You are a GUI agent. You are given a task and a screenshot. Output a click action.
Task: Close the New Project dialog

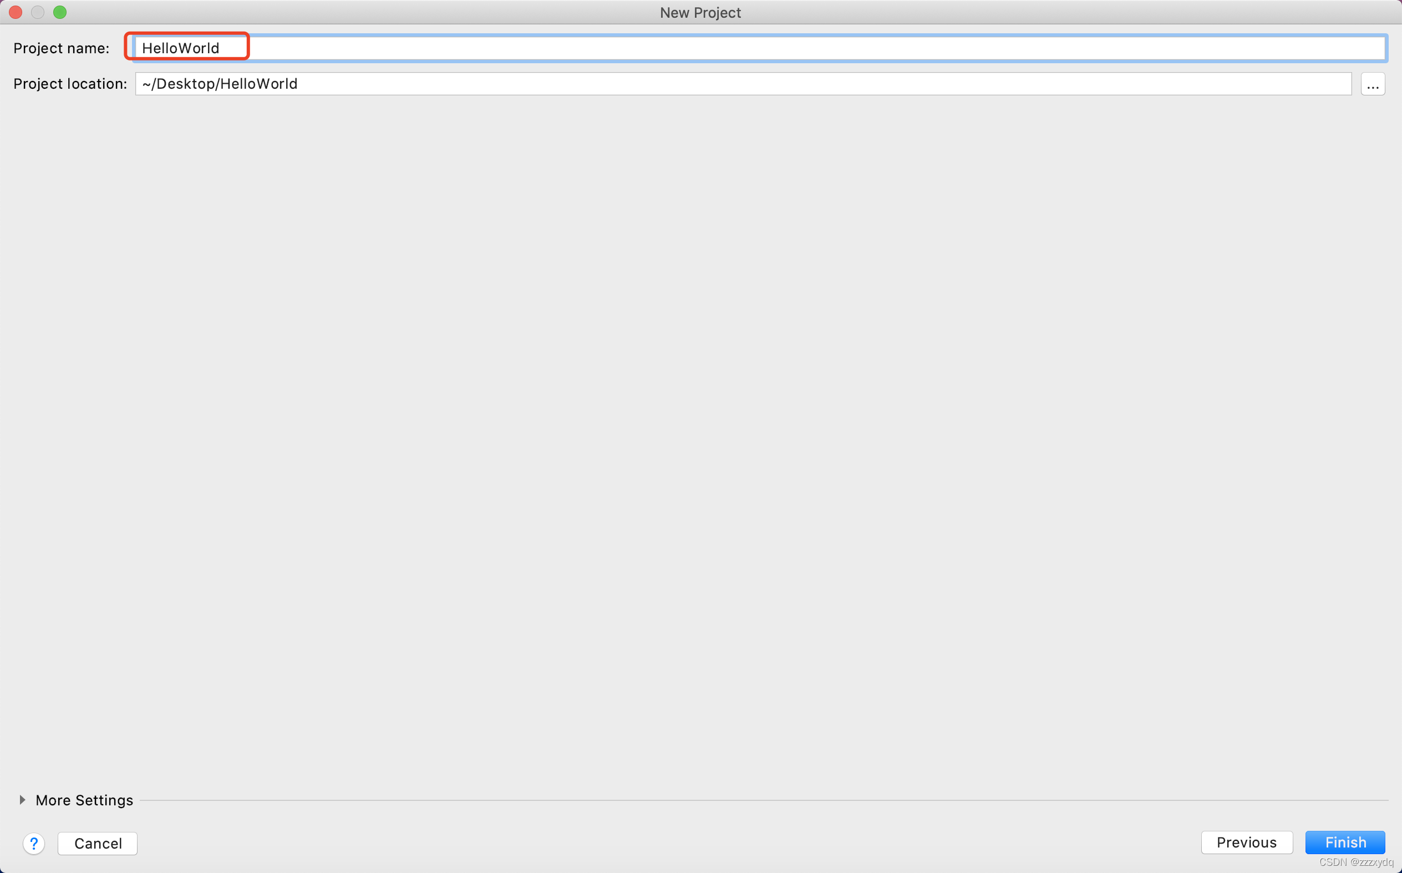pos(15,12)
